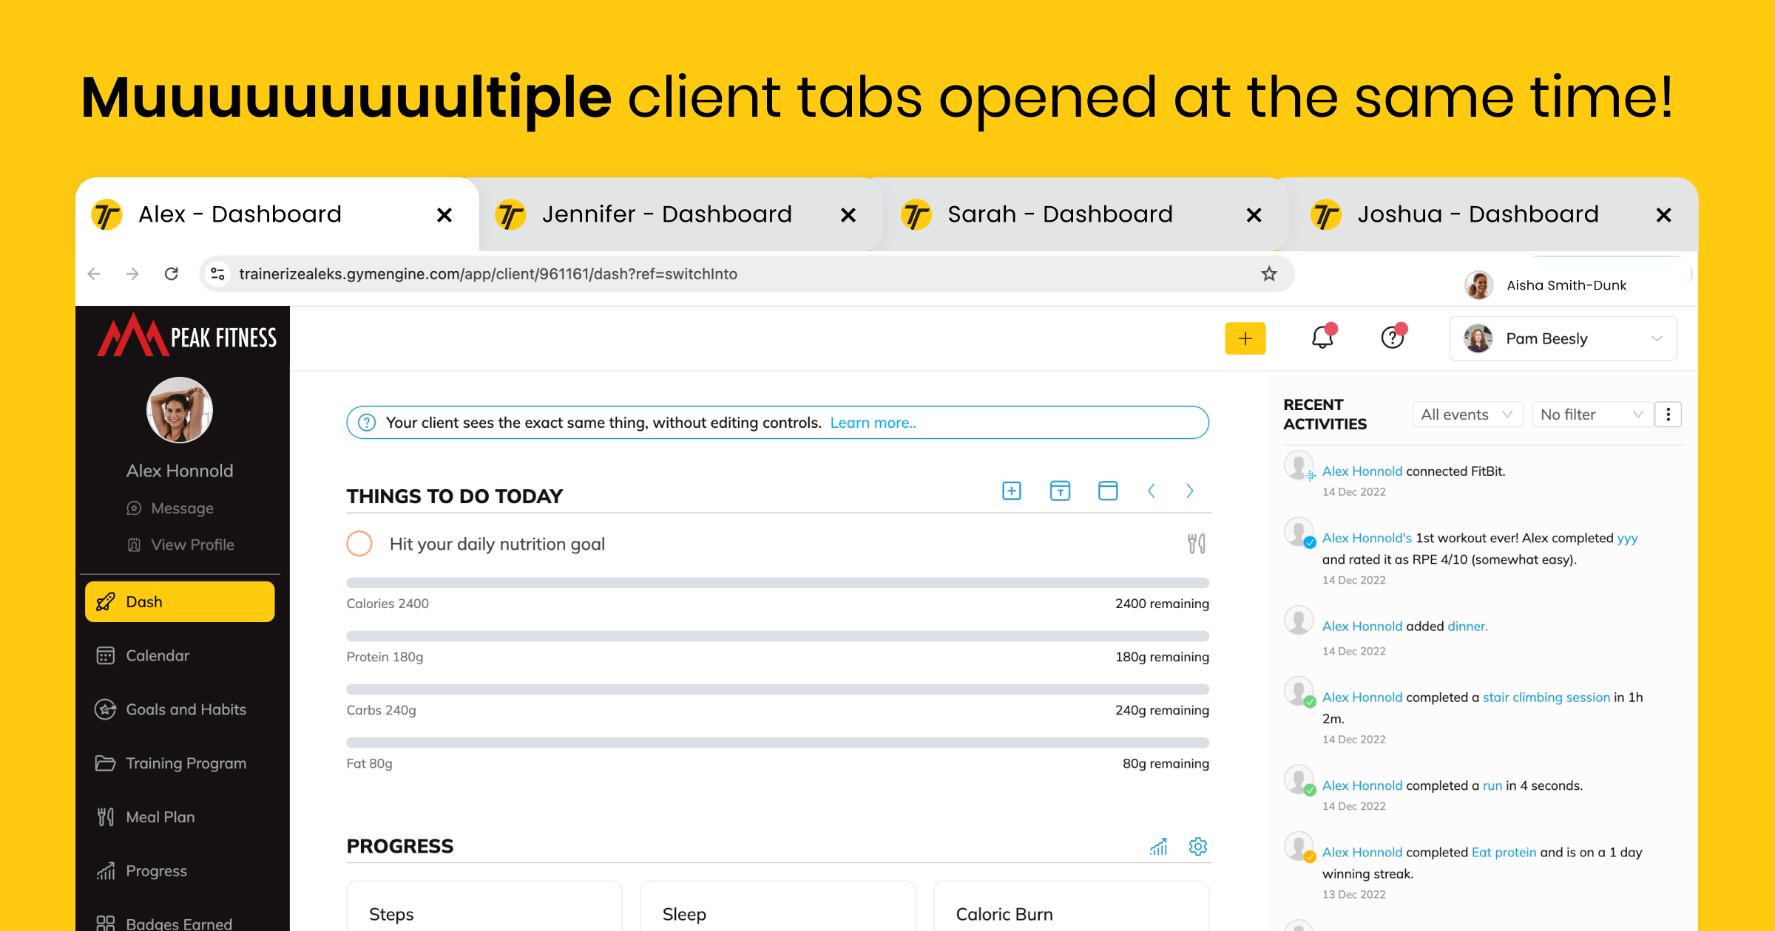Image resolution: width=1775 pixels, height=931 pixels.
Task: Expand the Pam Beesly account dropdown
Action: (x=1562, y=338)
